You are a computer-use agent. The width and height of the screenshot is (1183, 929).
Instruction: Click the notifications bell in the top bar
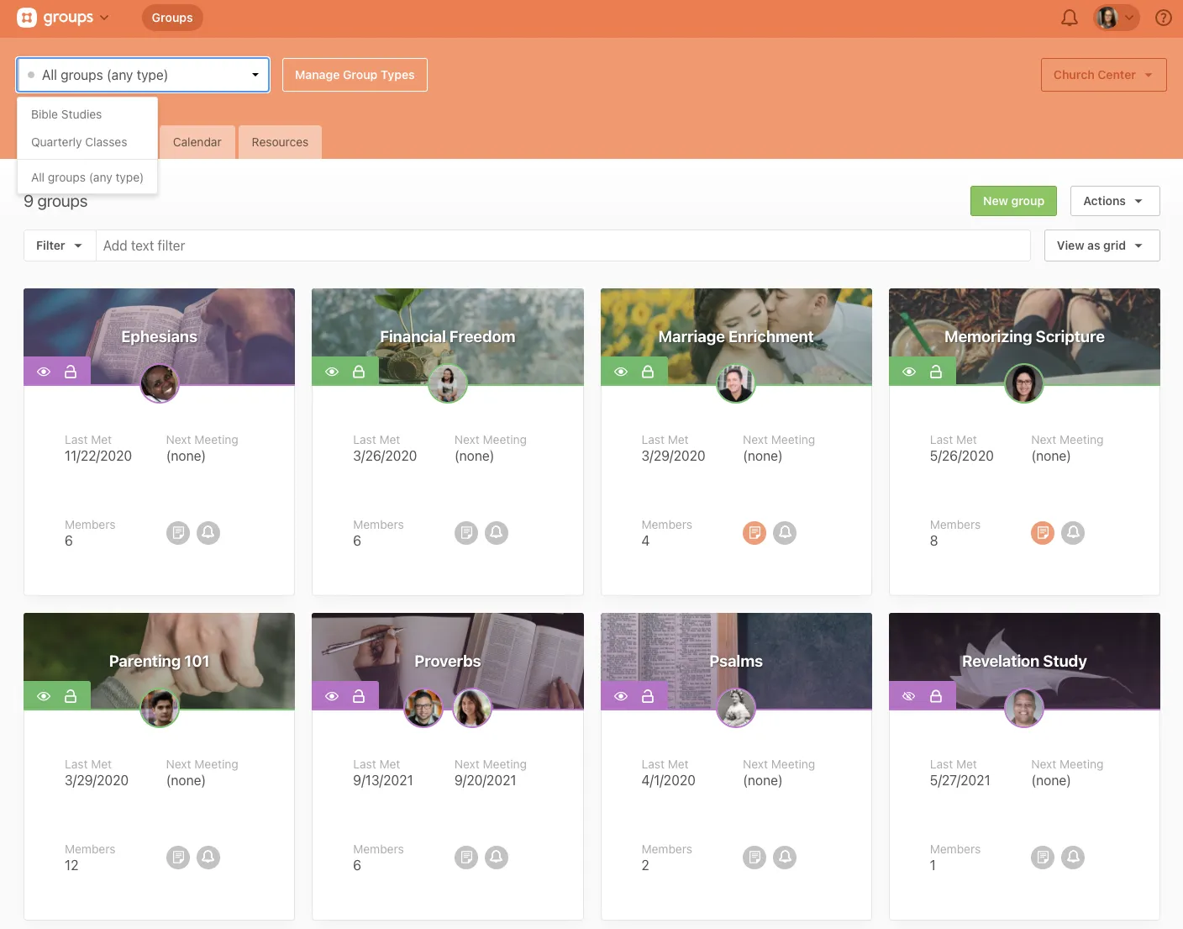pos(1069,18)
